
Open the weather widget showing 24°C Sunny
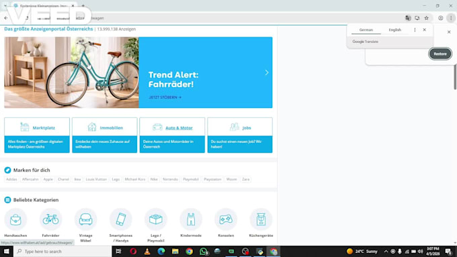(362, 251)
